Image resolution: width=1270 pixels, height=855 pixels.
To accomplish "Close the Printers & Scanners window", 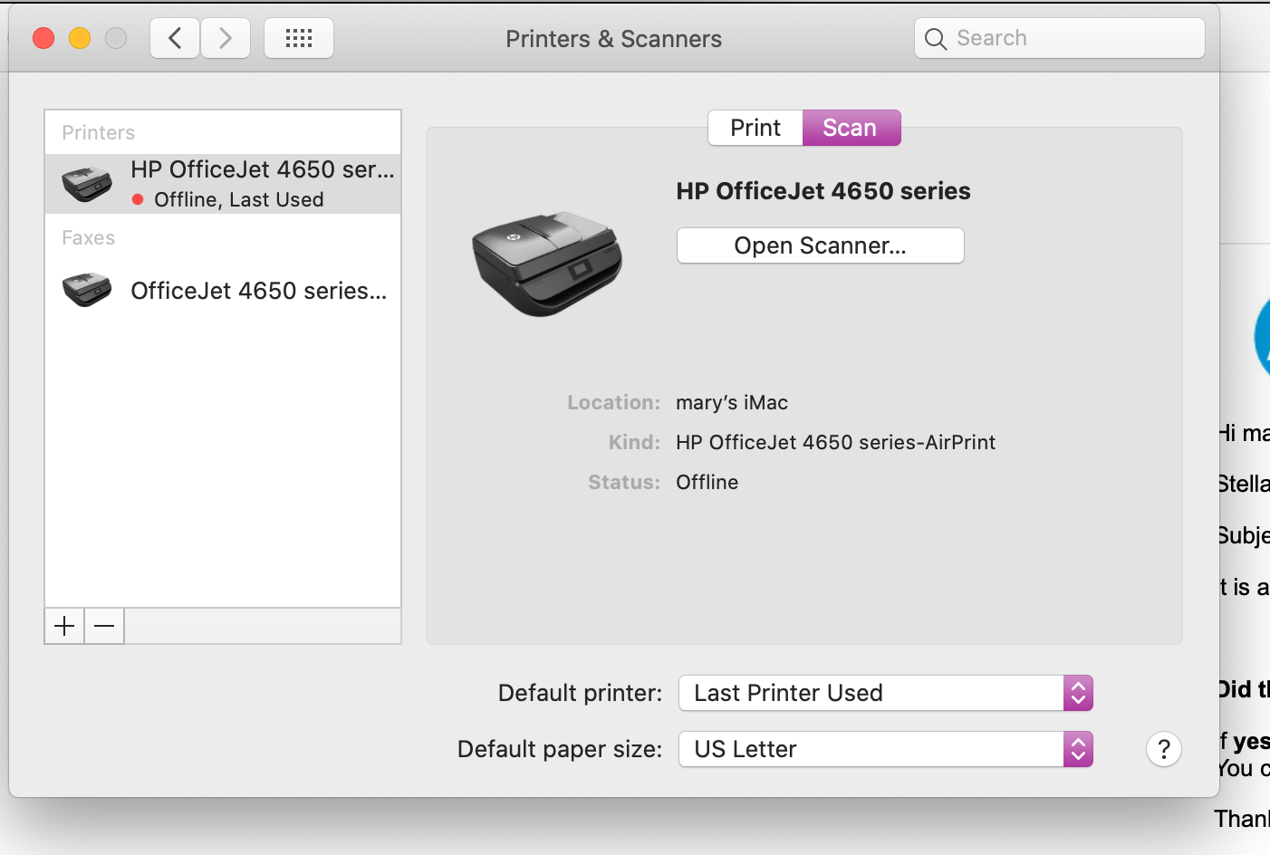I will 43,38.
